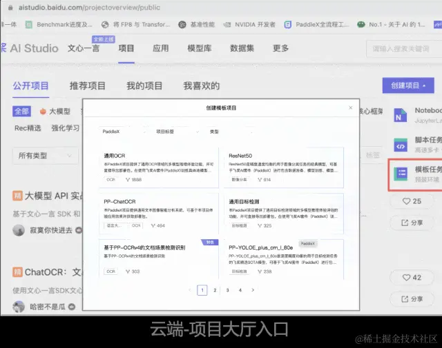Open the PP-YOLOE_plus_crn_l_80e template card
The height and width of the screenshot is (348, 442).
coord(284,259)
